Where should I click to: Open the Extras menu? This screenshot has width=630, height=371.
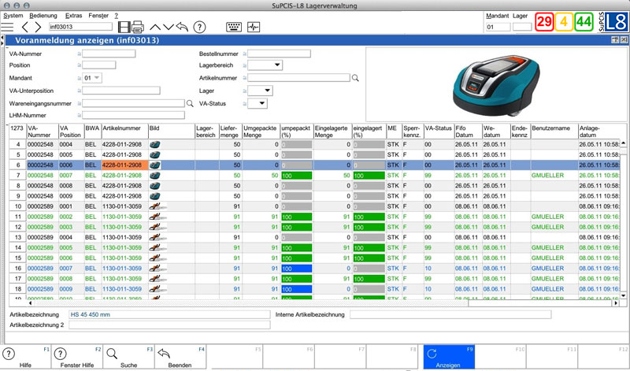coord(73,16)
